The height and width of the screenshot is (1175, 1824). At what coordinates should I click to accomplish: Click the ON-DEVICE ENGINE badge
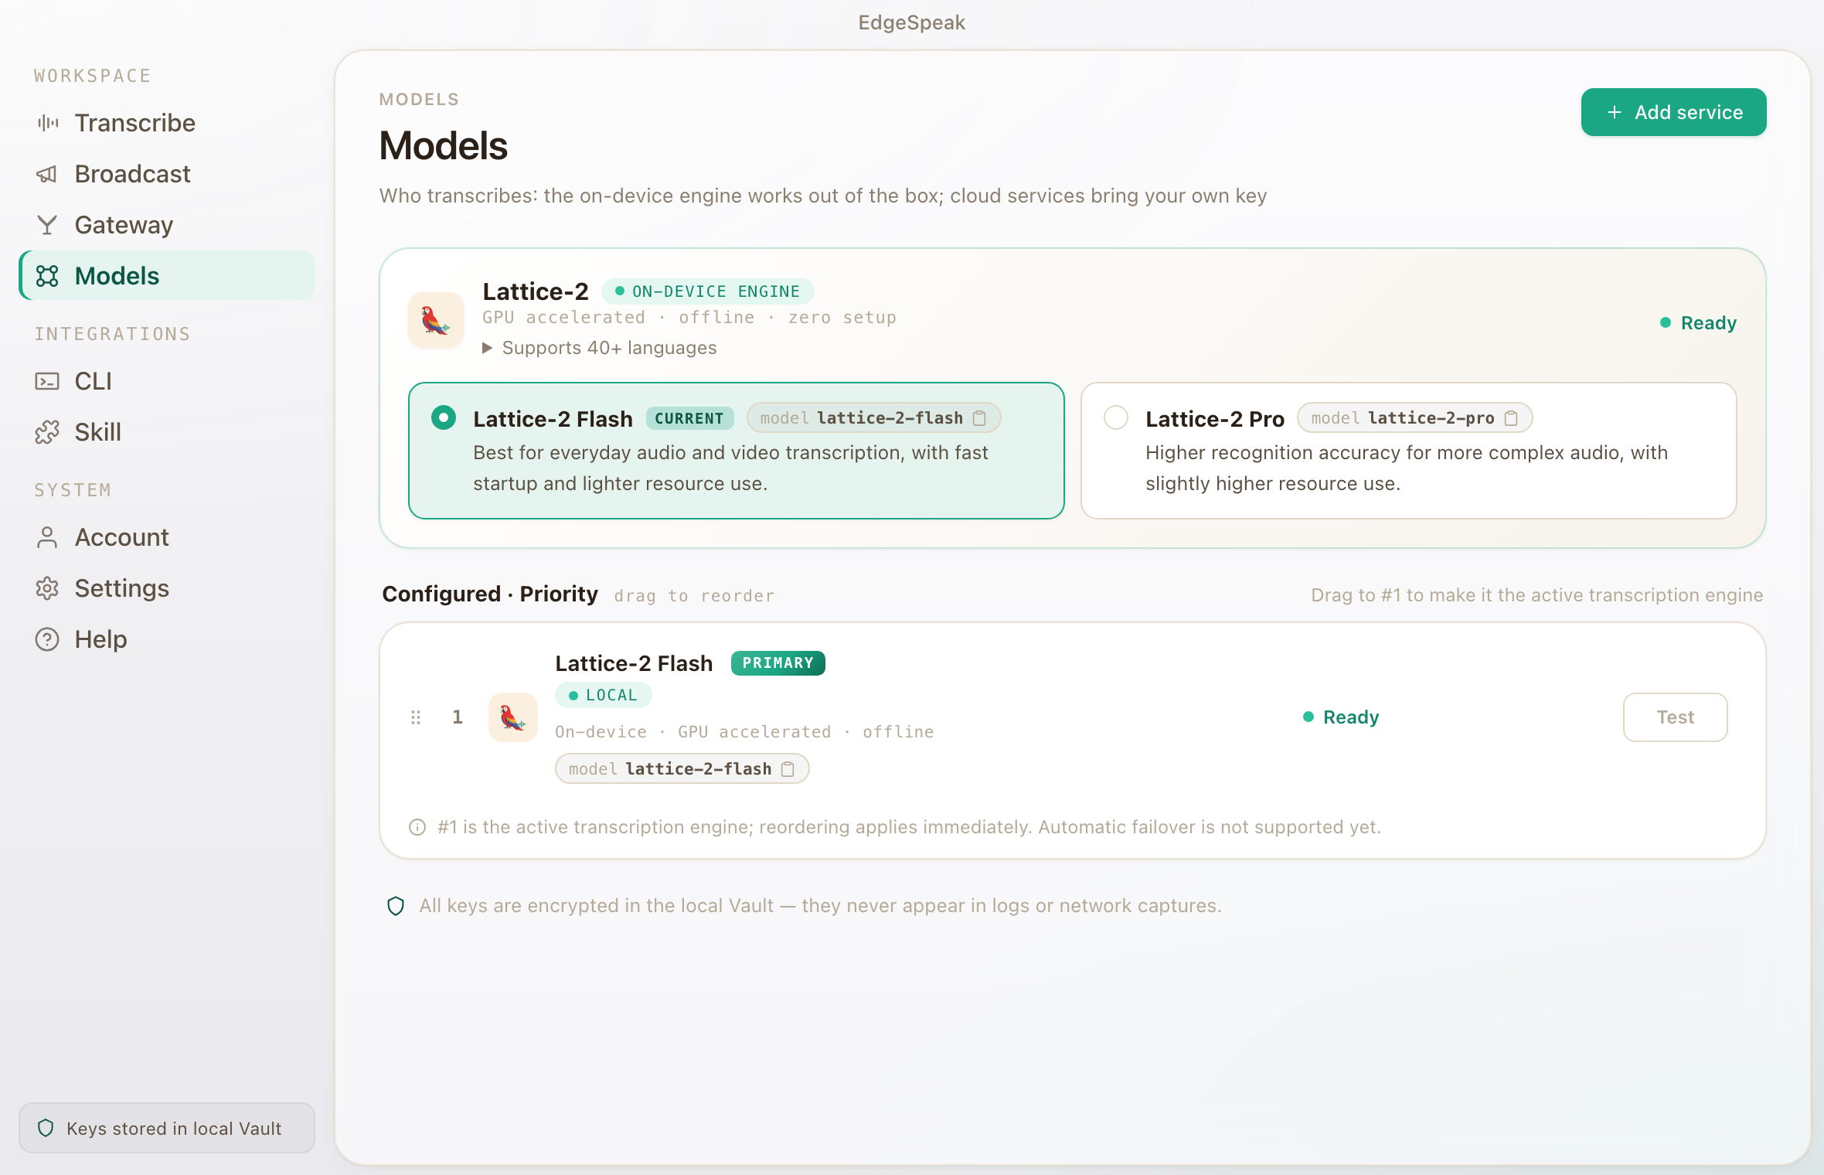(x=707, y=291)
